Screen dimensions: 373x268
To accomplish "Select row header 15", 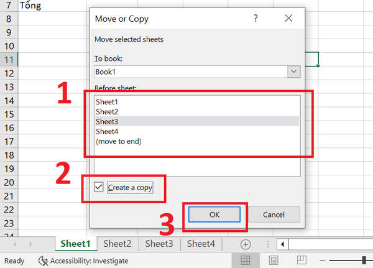I will coord(9,114).
